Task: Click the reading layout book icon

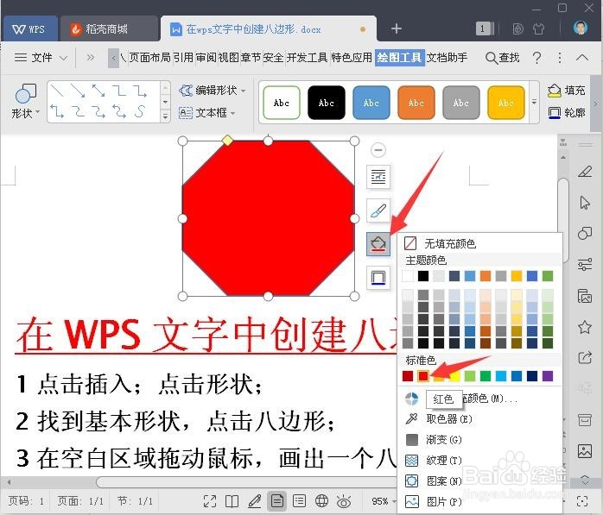Action: coord(232,501)
